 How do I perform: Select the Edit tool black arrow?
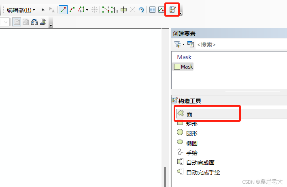[x=43, y=10]
